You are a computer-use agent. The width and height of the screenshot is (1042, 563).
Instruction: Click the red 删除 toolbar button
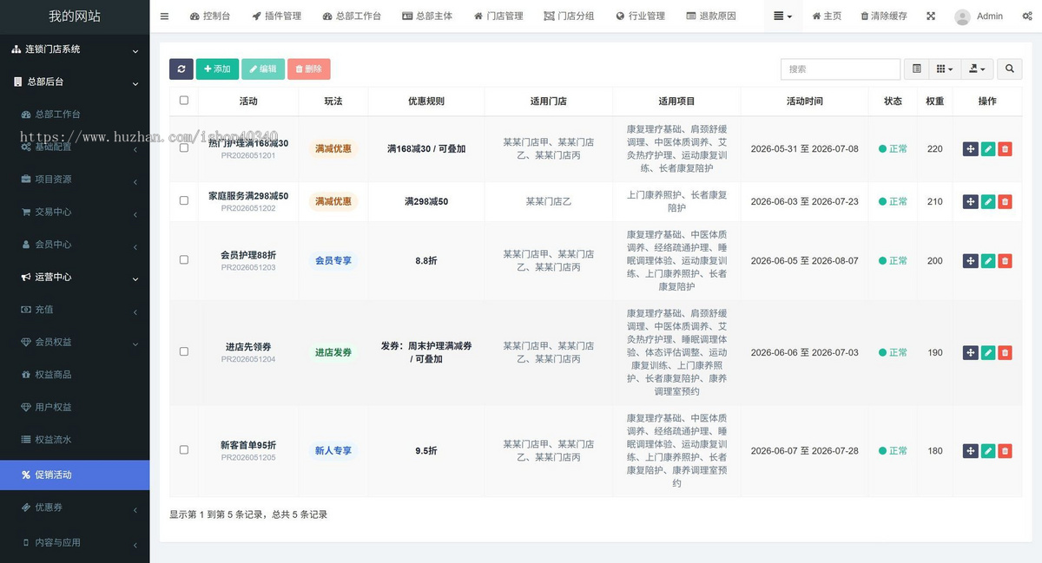(x=308, y=69)
